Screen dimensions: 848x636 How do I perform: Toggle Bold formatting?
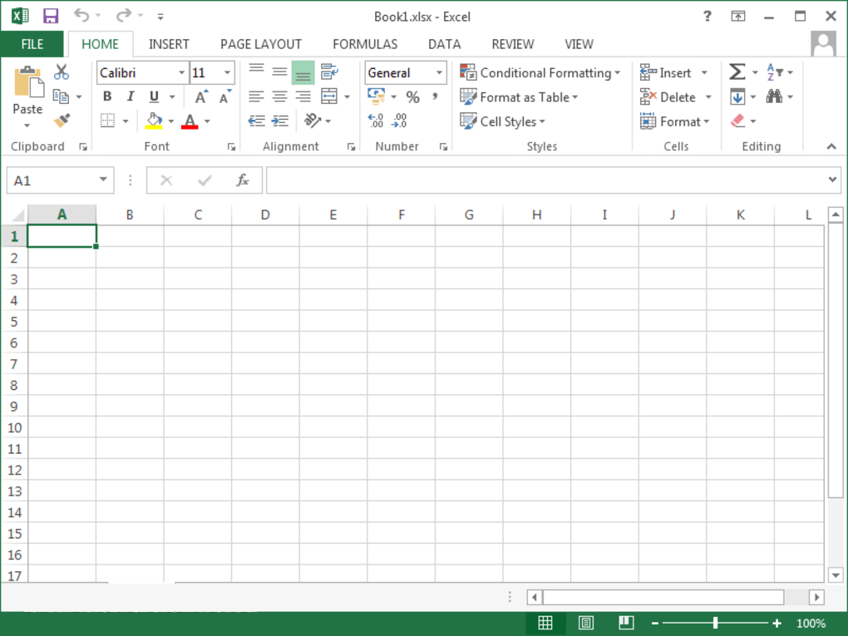point(107,97)
